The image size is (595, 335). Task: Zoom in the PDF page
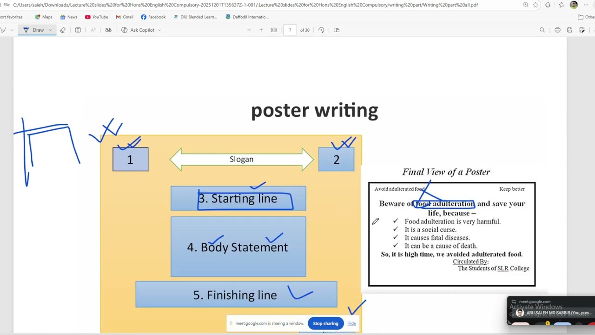[261, 30]
